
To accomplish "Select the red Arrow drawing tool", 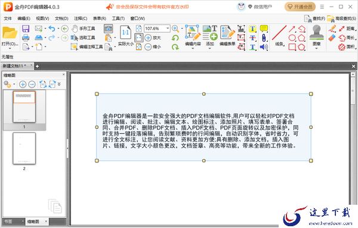I will [x=292, y=29].
